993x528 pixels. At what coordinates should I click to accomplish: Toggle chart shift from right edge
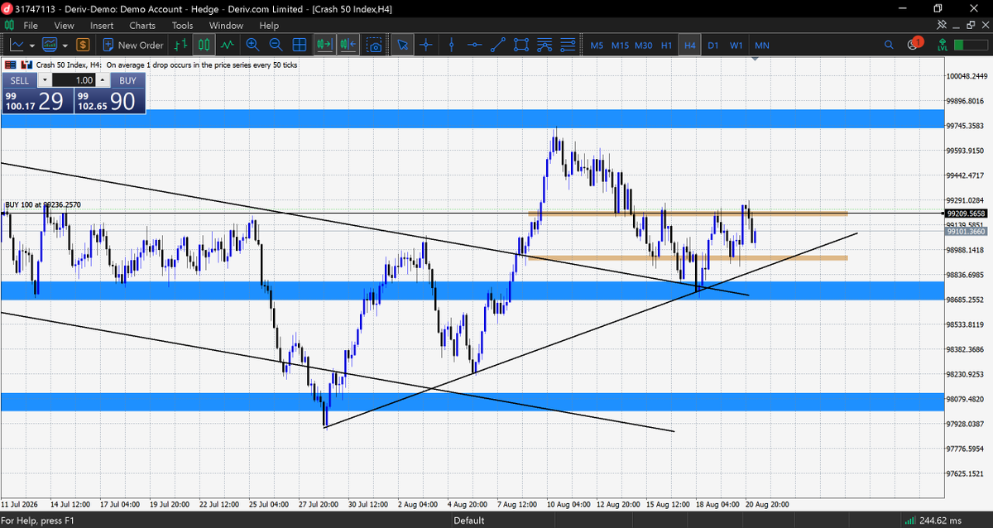click(x=347, y=45)
